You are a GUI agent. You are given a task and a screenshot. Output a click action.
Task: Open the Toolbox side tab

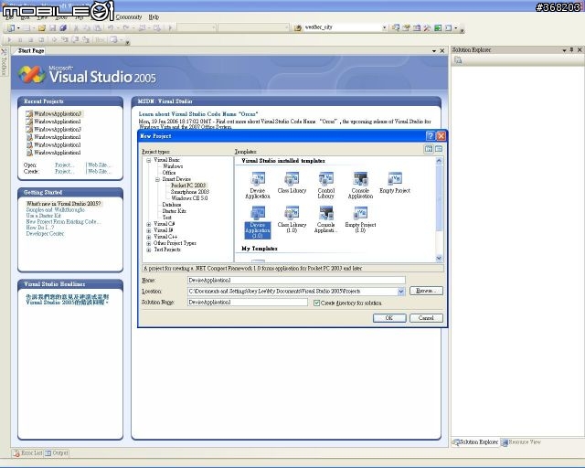4,62
